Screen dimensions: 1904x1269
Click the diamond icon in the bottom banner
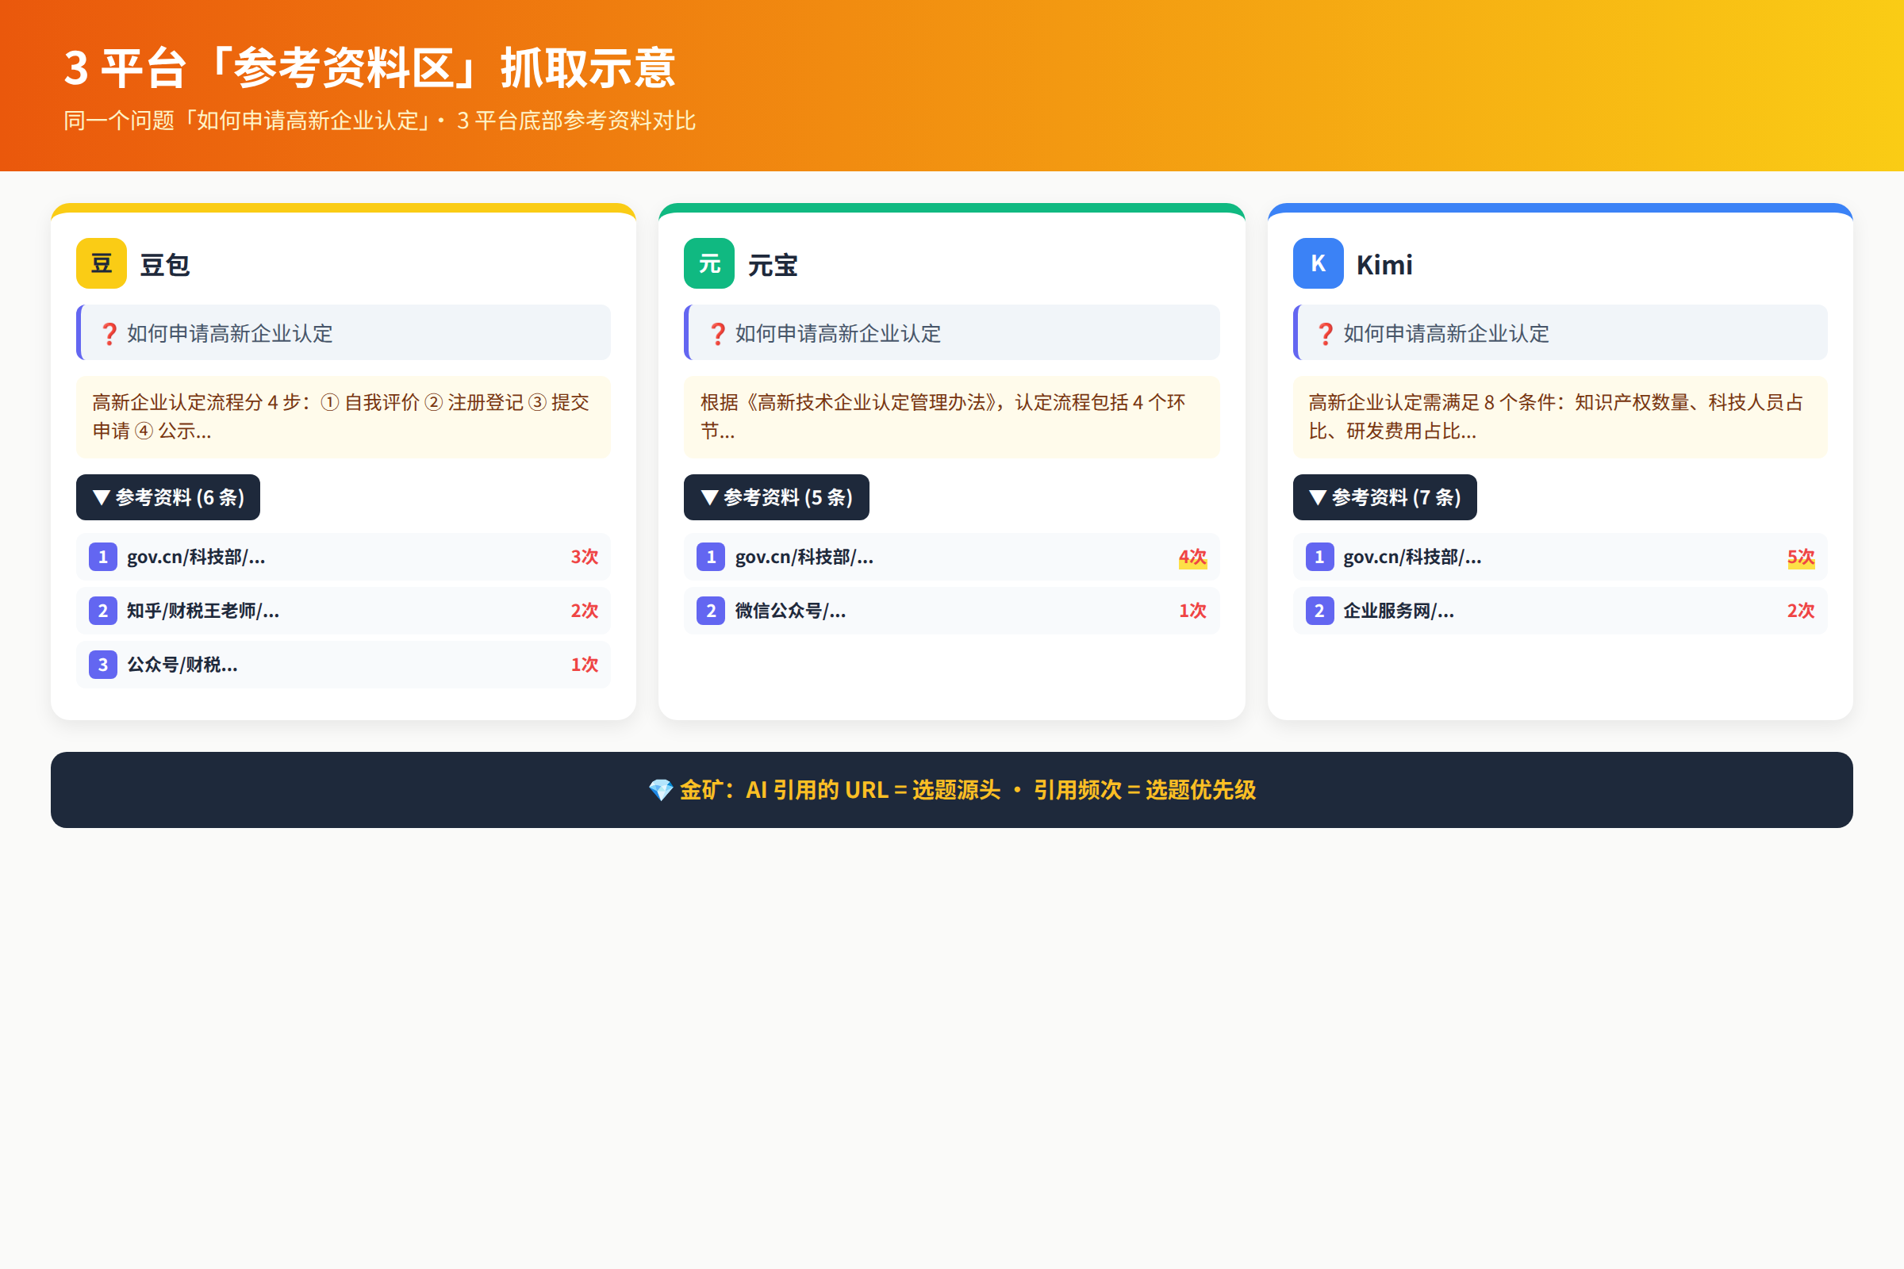tap(661, 790)
